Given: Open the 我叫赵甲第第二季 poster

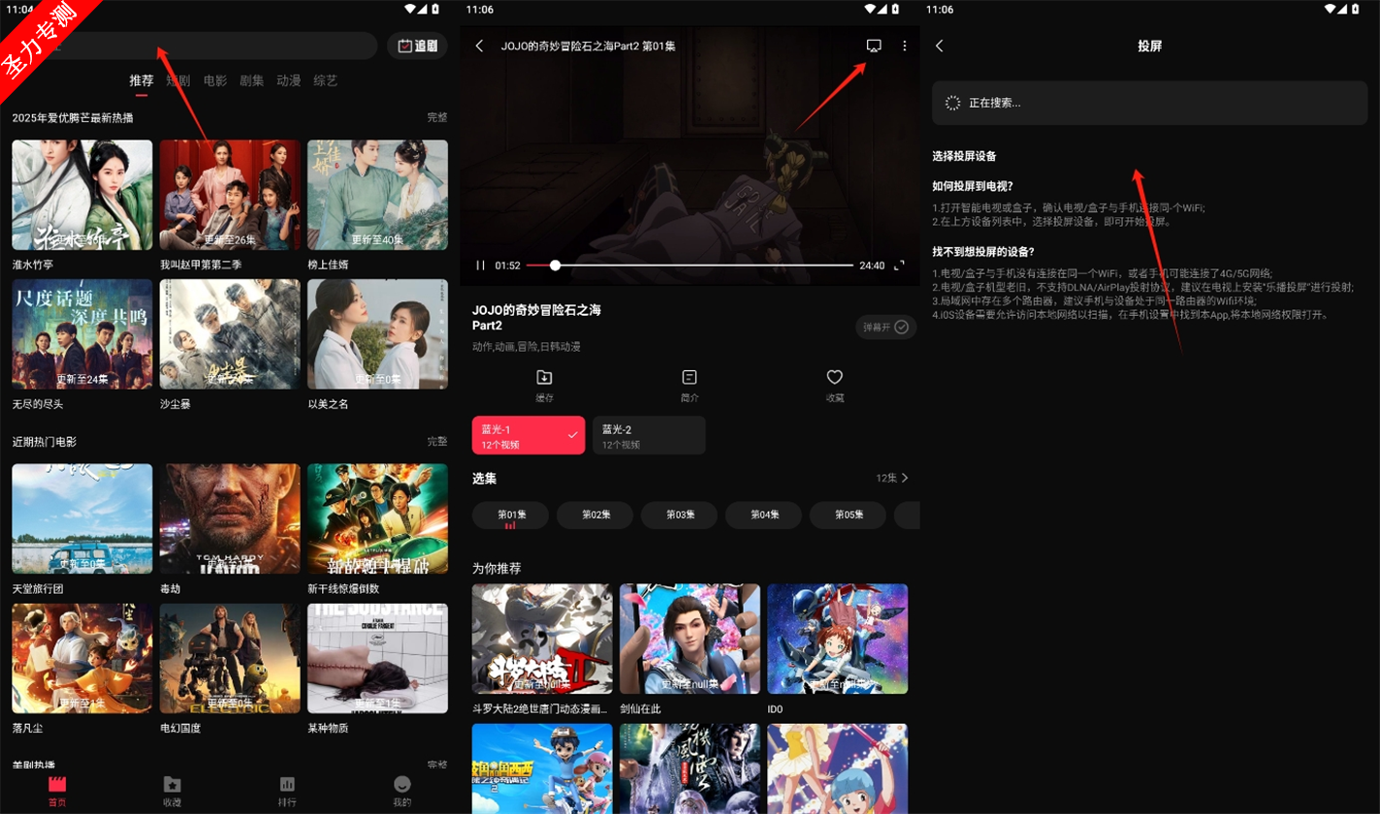Looking at the screenshot, I should pyautogui.click(x=230, y=195).
